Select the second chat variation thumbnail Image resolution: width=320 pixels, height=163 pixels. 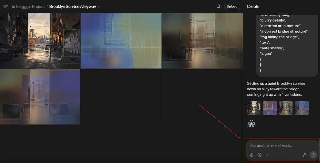(270, 108)
